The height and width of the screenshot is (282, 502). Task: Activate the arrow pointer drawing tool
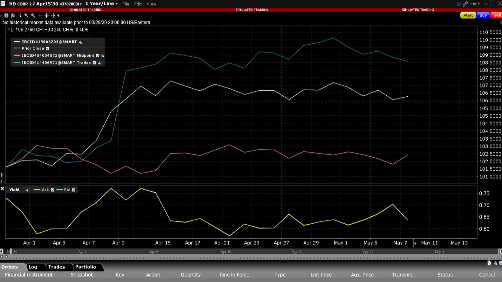coord(20,16)
